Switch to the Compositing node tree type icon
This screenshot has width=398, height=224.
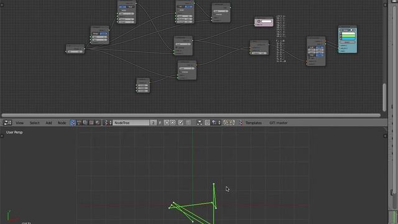coord(85,123)
